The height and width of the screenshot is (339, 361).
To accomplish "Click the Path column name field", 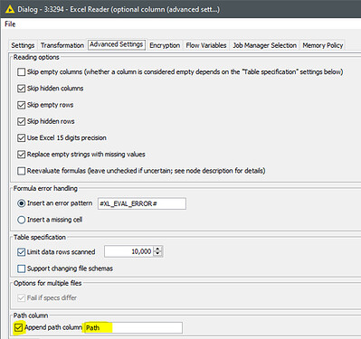I will 133,328.
